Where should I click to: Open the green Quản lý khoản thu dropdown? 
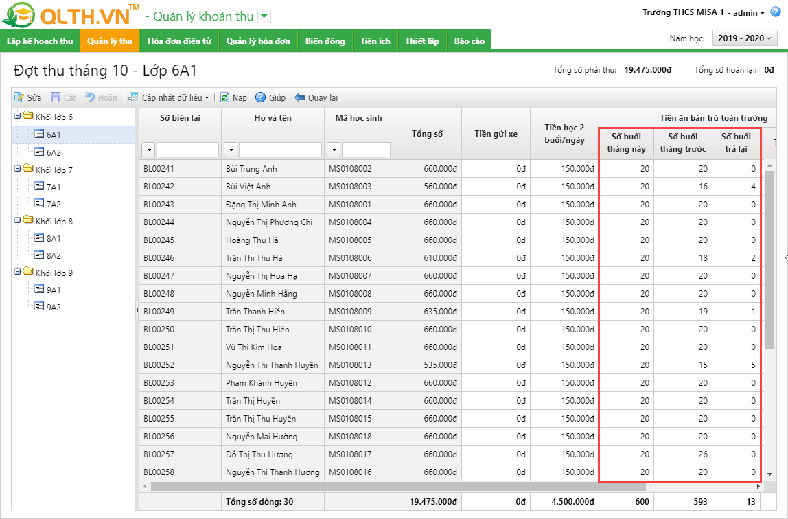tap(264, 16)
